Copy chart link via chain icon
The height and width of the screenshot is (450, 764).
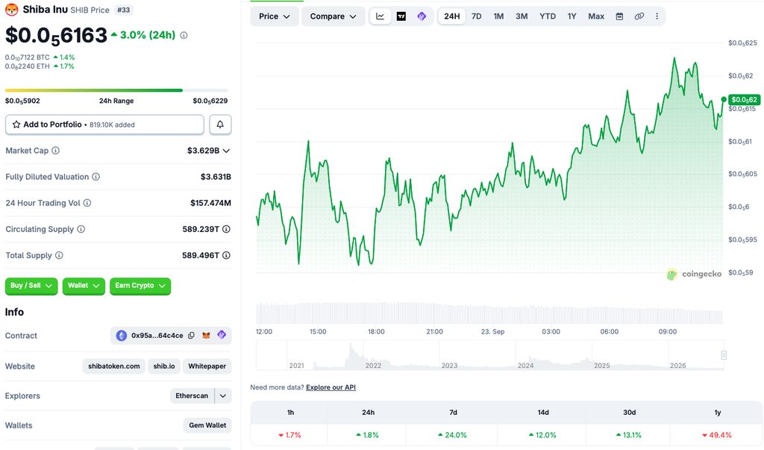coord(639,16)
